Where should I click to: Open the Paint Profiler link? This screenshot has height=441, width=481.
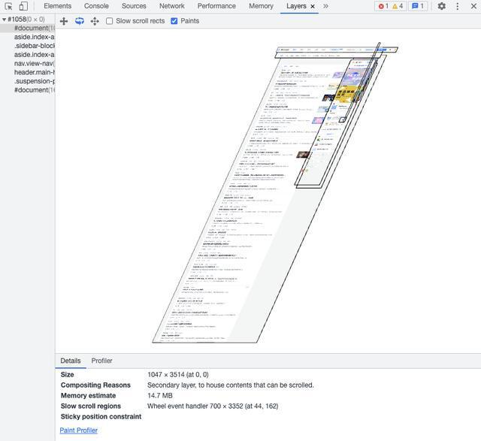coord(78,430)
